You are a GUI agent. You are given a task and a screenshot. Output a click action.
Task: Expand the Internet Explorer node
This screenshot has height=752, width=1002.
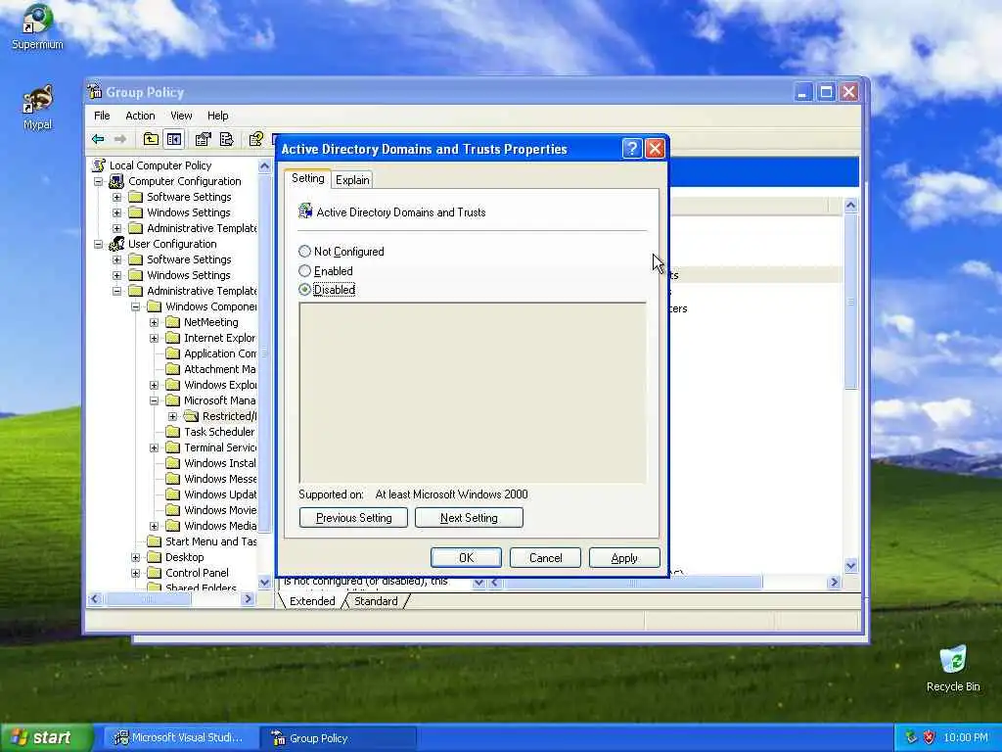tap(154, 338)
